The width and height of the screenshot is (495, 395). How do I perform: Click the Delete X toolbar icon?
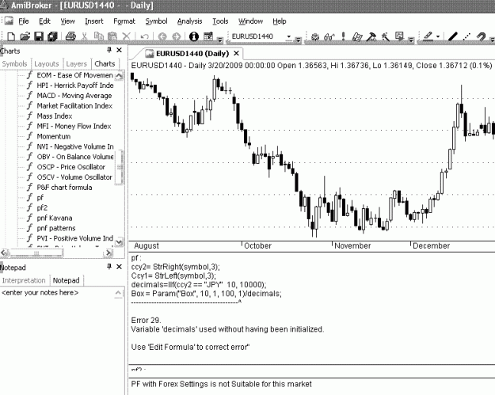tap(126, 36)
